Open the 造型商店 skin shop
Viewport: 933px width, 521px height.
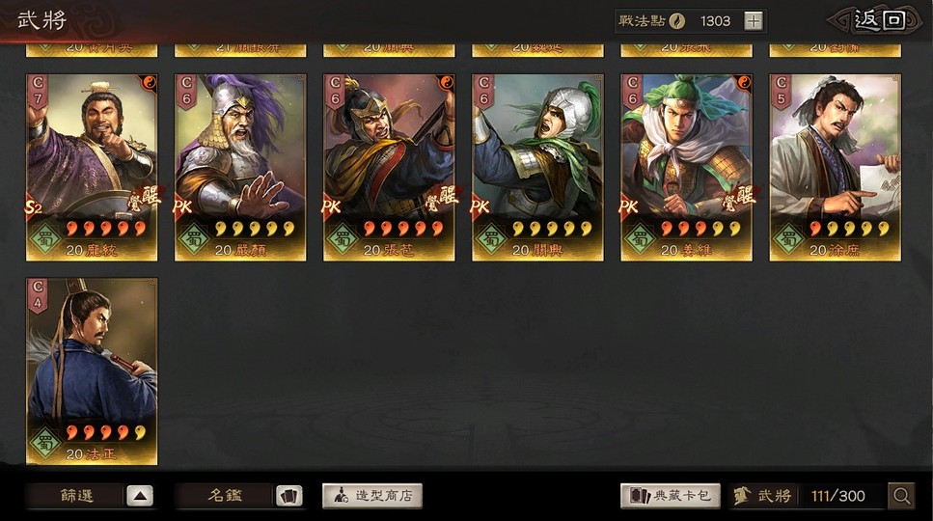coord(372,496)
